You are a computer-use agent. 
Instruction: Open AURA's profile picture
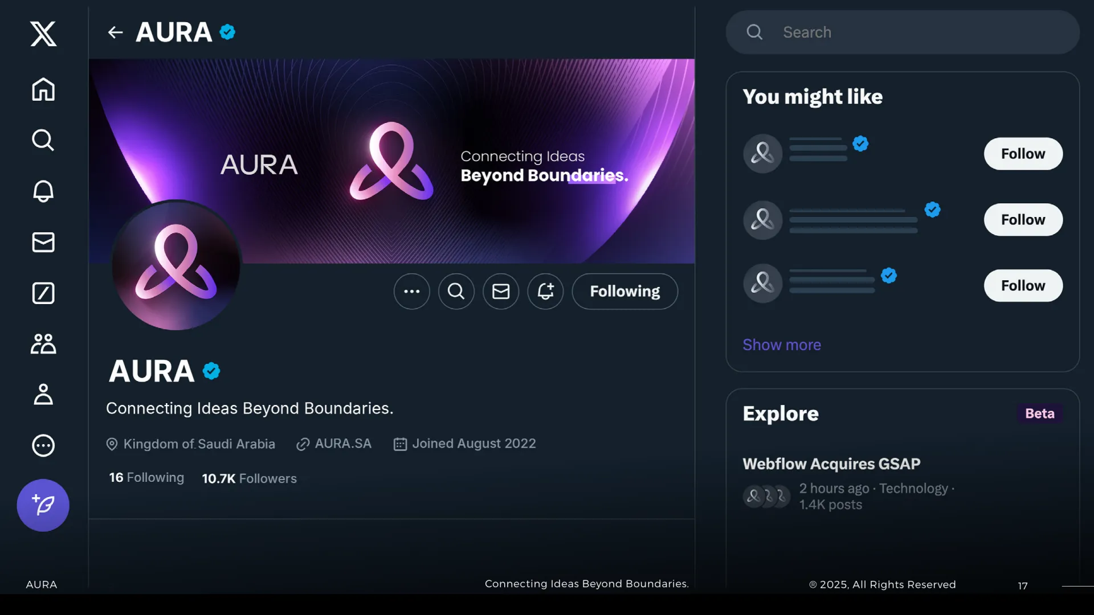pyautogui.click(x=176, y=265)
